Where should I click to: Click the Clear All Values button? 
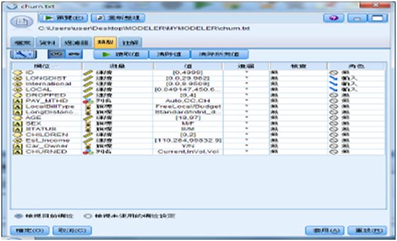point(219,54)
